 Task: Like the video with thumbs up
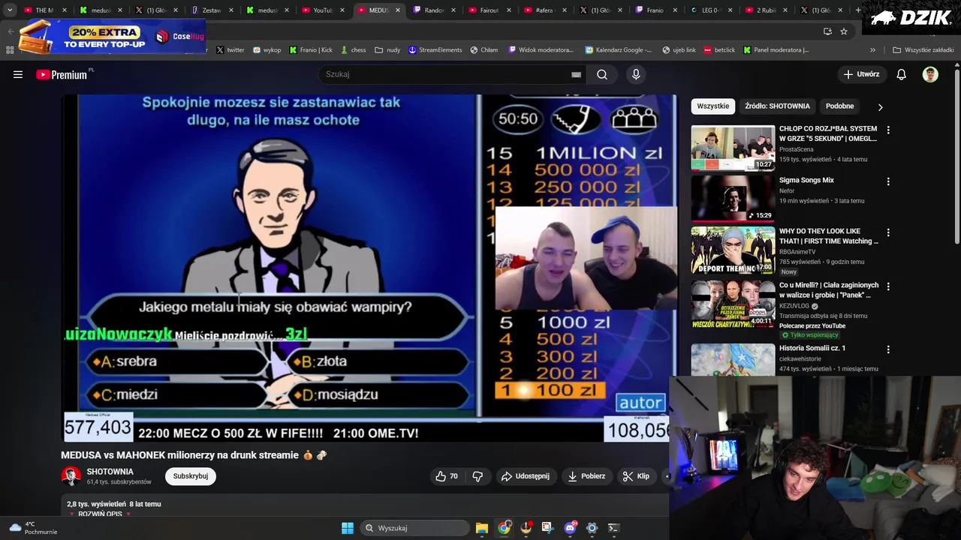pyautogui.click(x=447, y=476)
